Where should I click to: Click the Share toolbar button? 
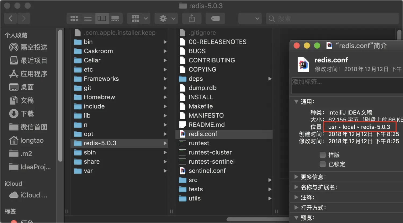(x=192, y=19)
